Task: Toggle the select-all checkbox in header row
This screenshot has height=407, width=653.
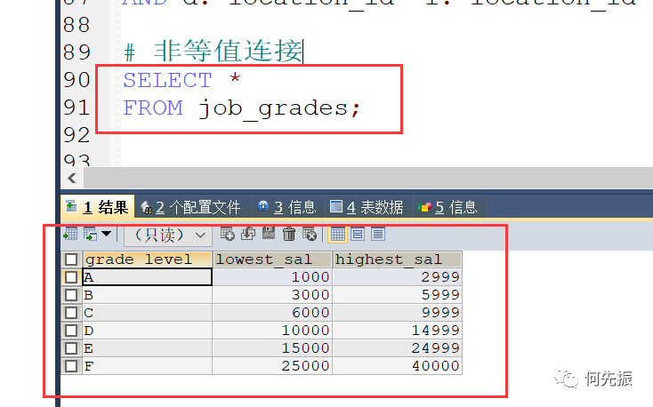Action: 71,259
